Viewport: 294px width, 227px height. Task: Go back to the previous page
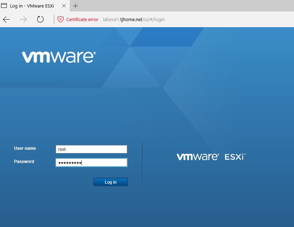[6, 20]
